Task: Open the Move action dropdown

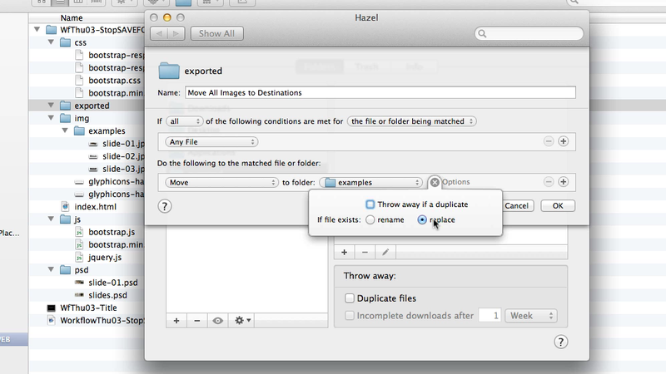Action: point(221,182)
